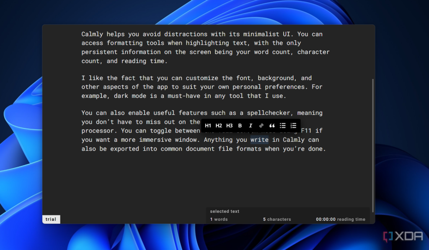Place cursor on the word "Calmly" in first line
The height and width of the screenshot is (250, 429).
(92, 34)
